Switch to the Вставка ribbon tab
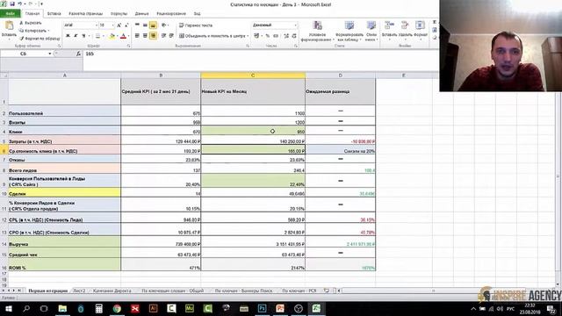The height and width of the screenshot is (316, 562). (x=54, y=14)
